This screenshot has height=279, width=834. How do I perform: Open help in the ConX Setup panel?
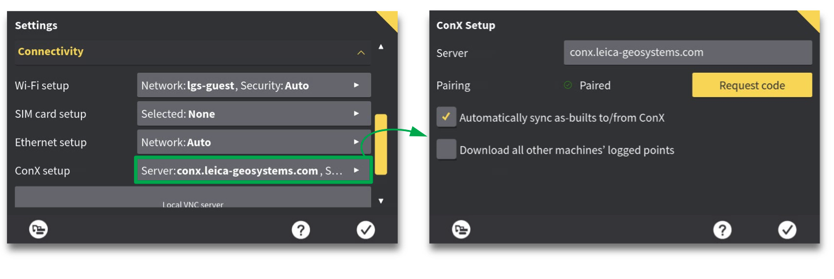(722, 230)
